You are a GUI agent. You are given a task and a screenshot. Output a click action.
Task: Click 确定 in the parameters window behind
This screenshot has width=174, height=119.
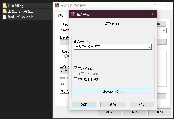coord(109,113)
